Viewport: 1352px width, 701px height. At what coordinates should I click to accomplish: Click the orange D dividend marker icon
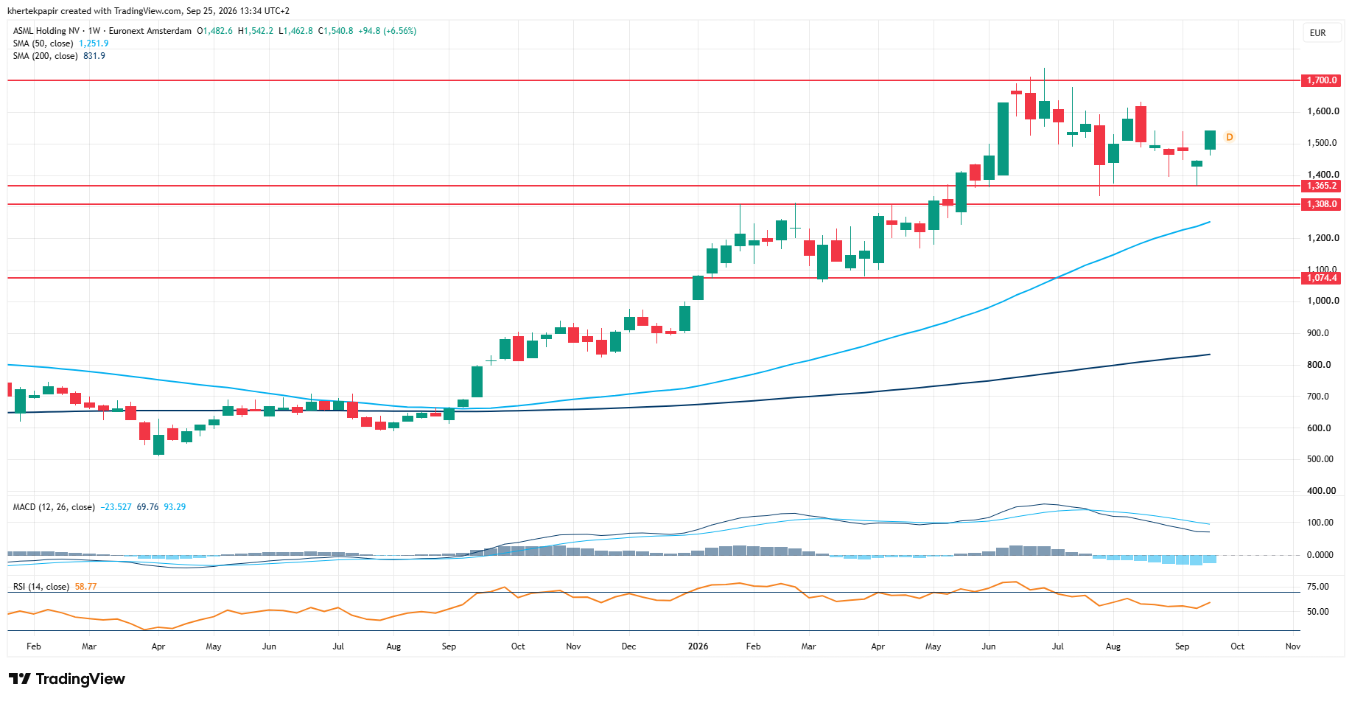point(1229,137)
